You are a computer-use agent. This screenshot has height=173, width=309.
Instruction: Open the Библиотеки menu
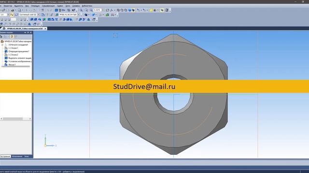coord(87,6)
